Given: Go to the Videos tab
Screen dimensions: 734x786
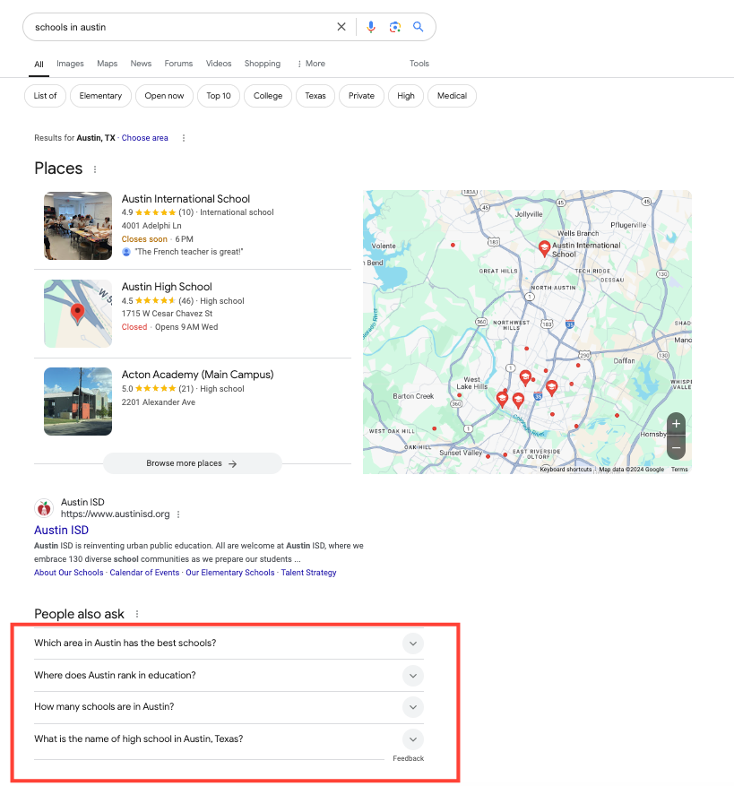Looking at the screenshot, I should click(219, 64).
